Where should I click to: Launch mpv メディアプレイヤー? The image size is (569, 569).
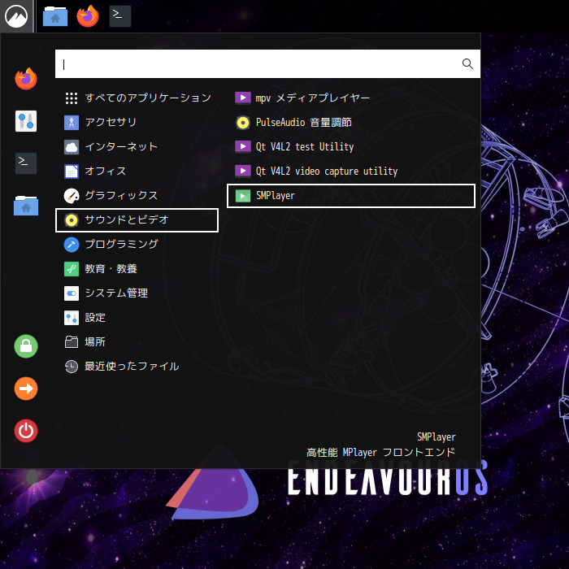coord(351,98)
